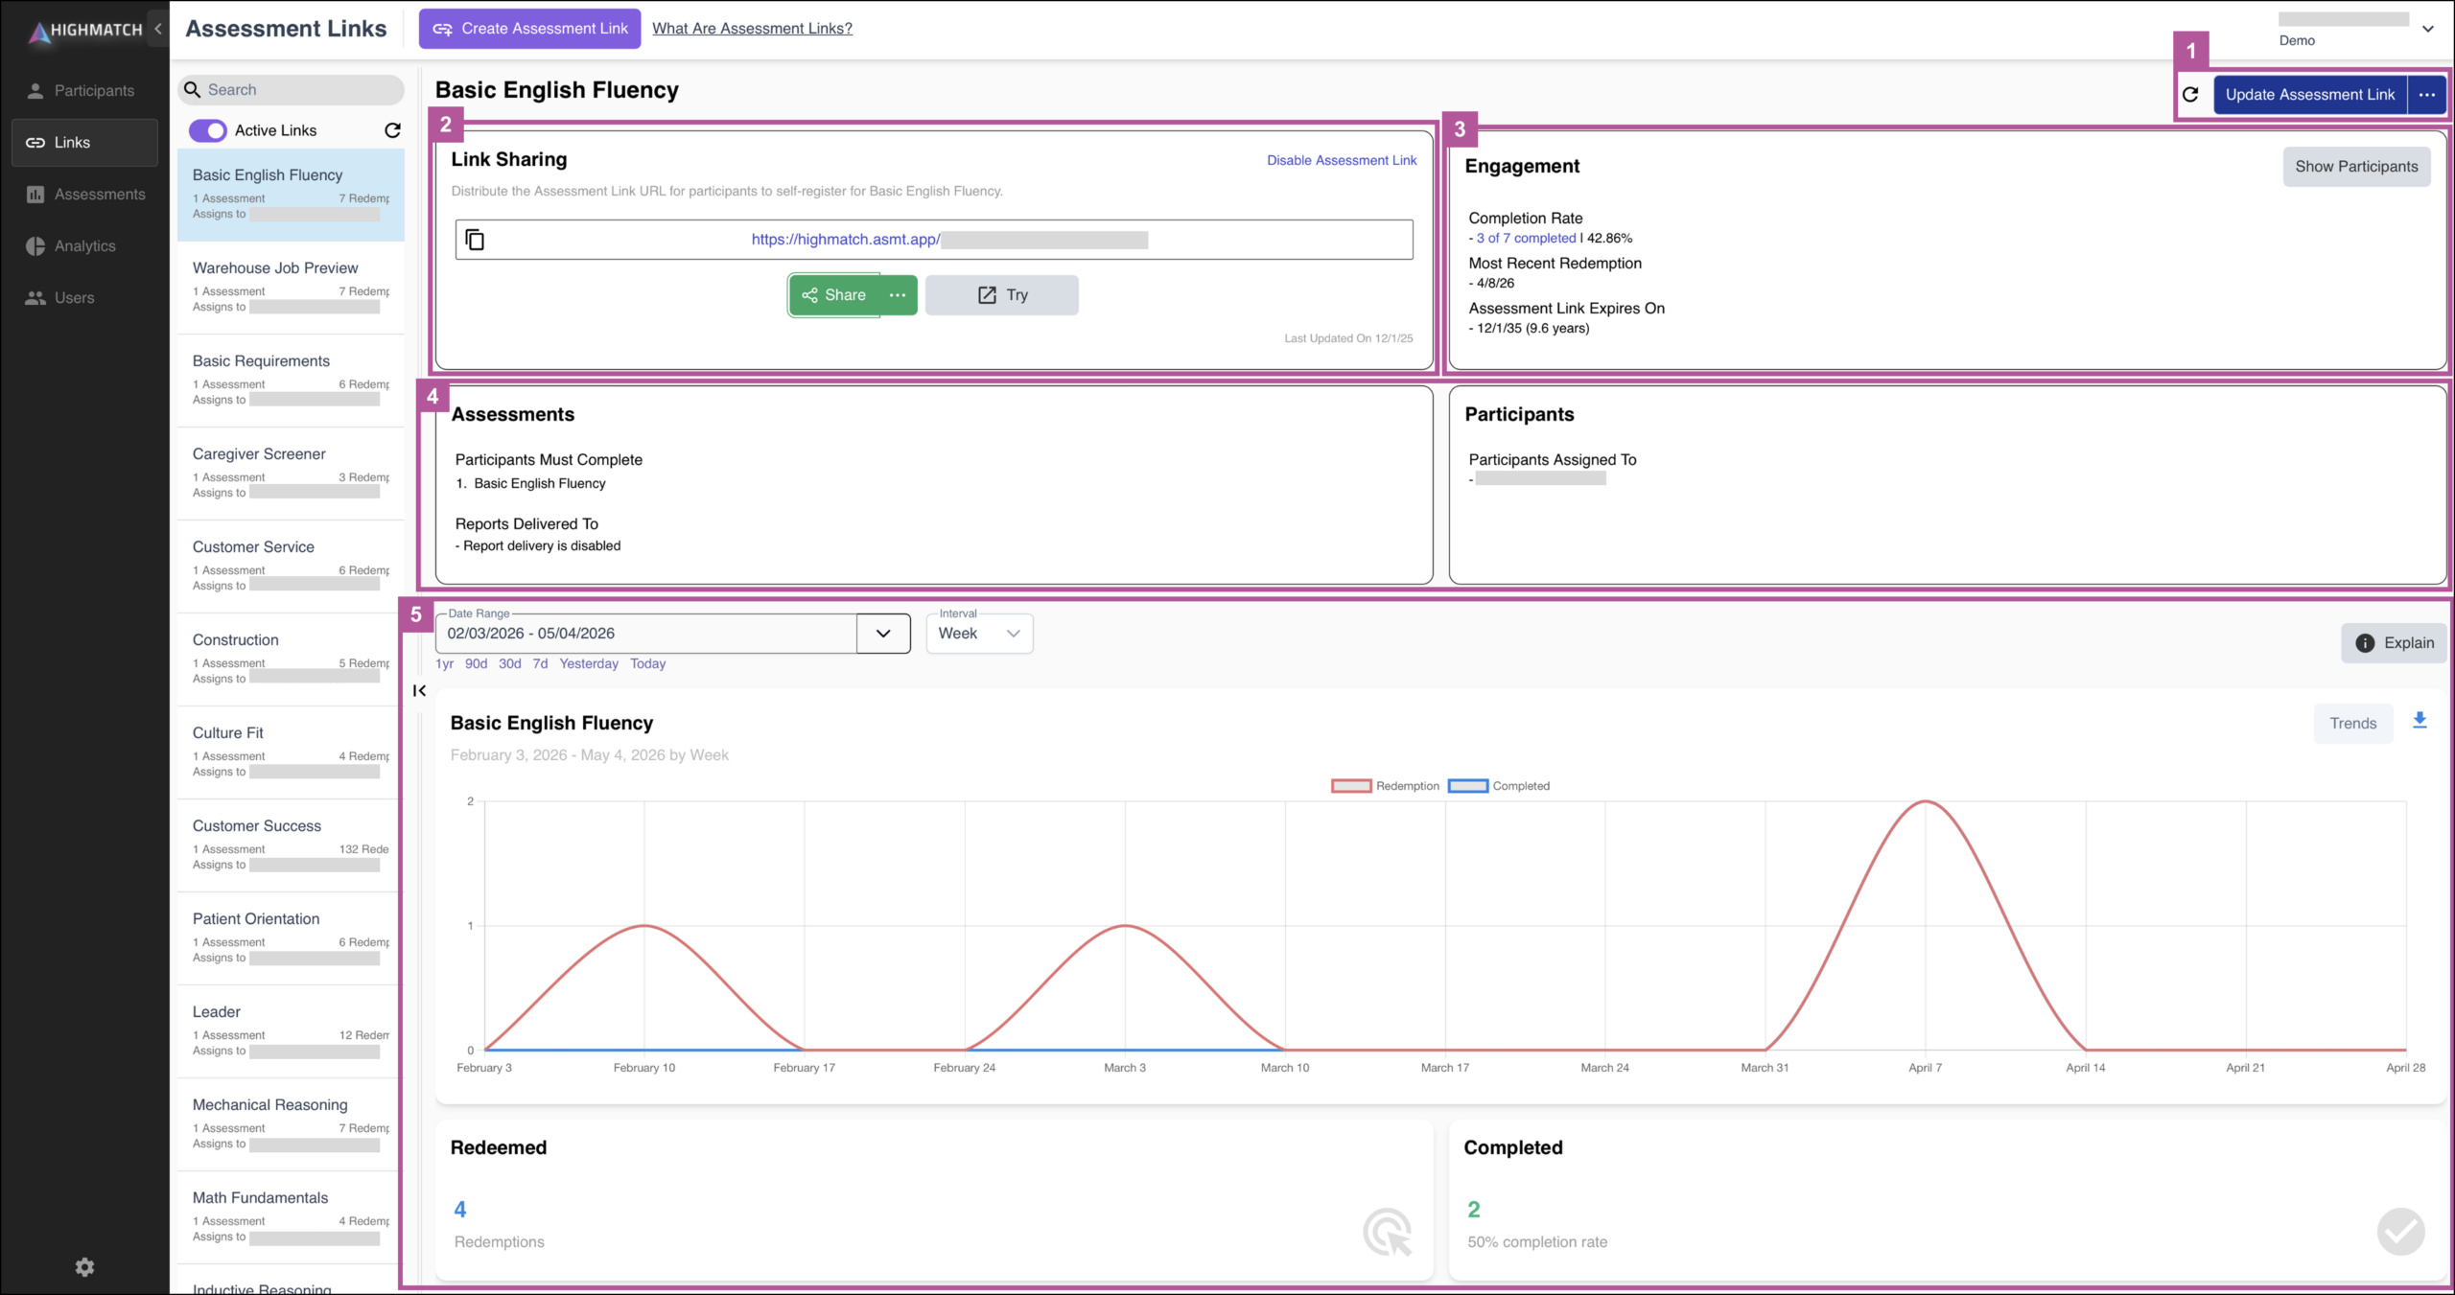Open the settings gear in sidebar
The image size is (2455, 1295).
[x=84, y=1267]
